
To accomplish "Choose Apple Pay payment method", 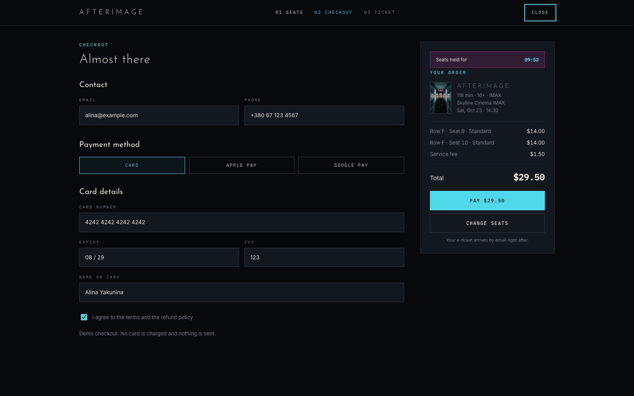I will point(242,165).
